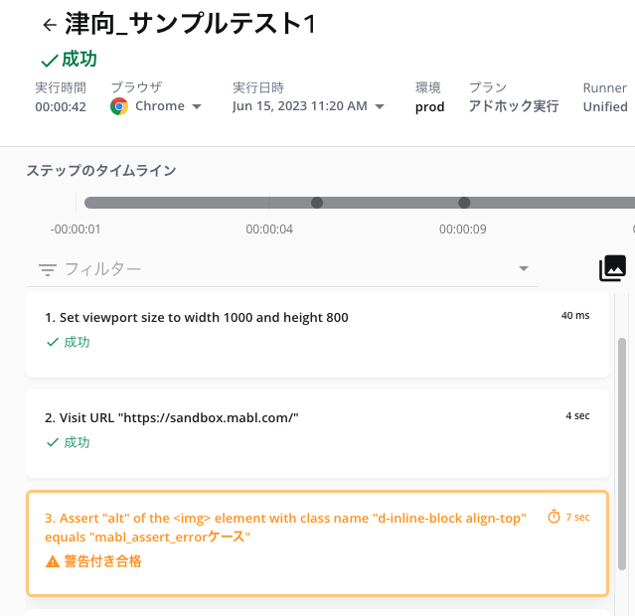
Task: Expand the Chrome browser dropdown
Action: tap(197, 107)
